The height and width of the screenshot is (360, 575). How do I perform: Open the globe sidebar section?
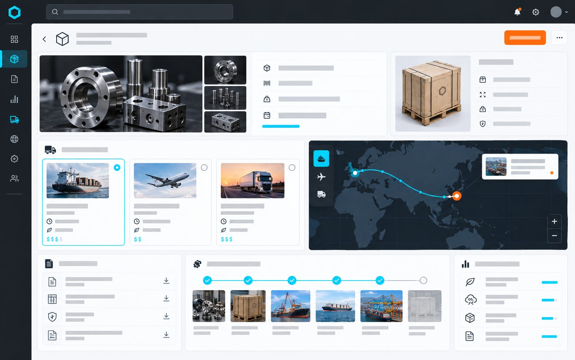(x=14, y=139)
